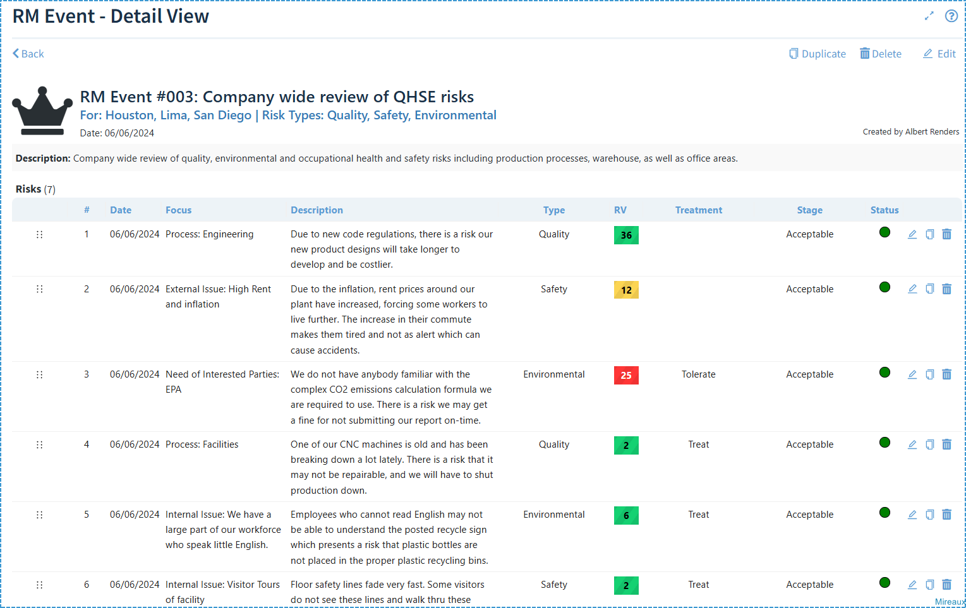The height and width of the screenshot is (608, 966).
Task: Toggle the green status circle on risk #6
Action: tap(884, 582)
